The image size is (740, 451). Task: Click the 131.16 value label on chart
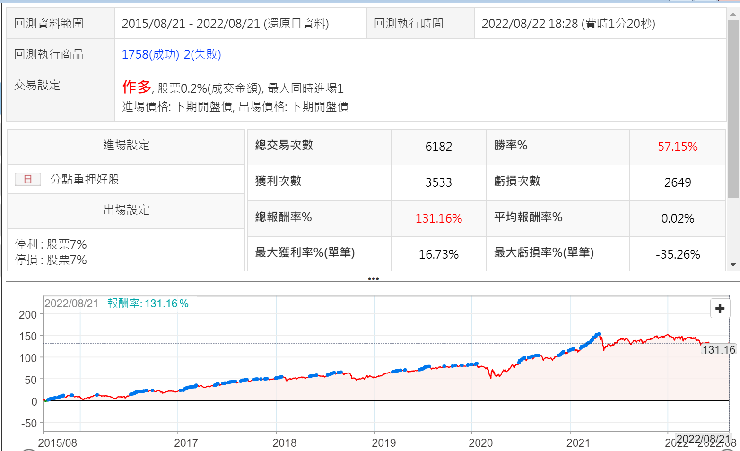[x=718, y=350]
